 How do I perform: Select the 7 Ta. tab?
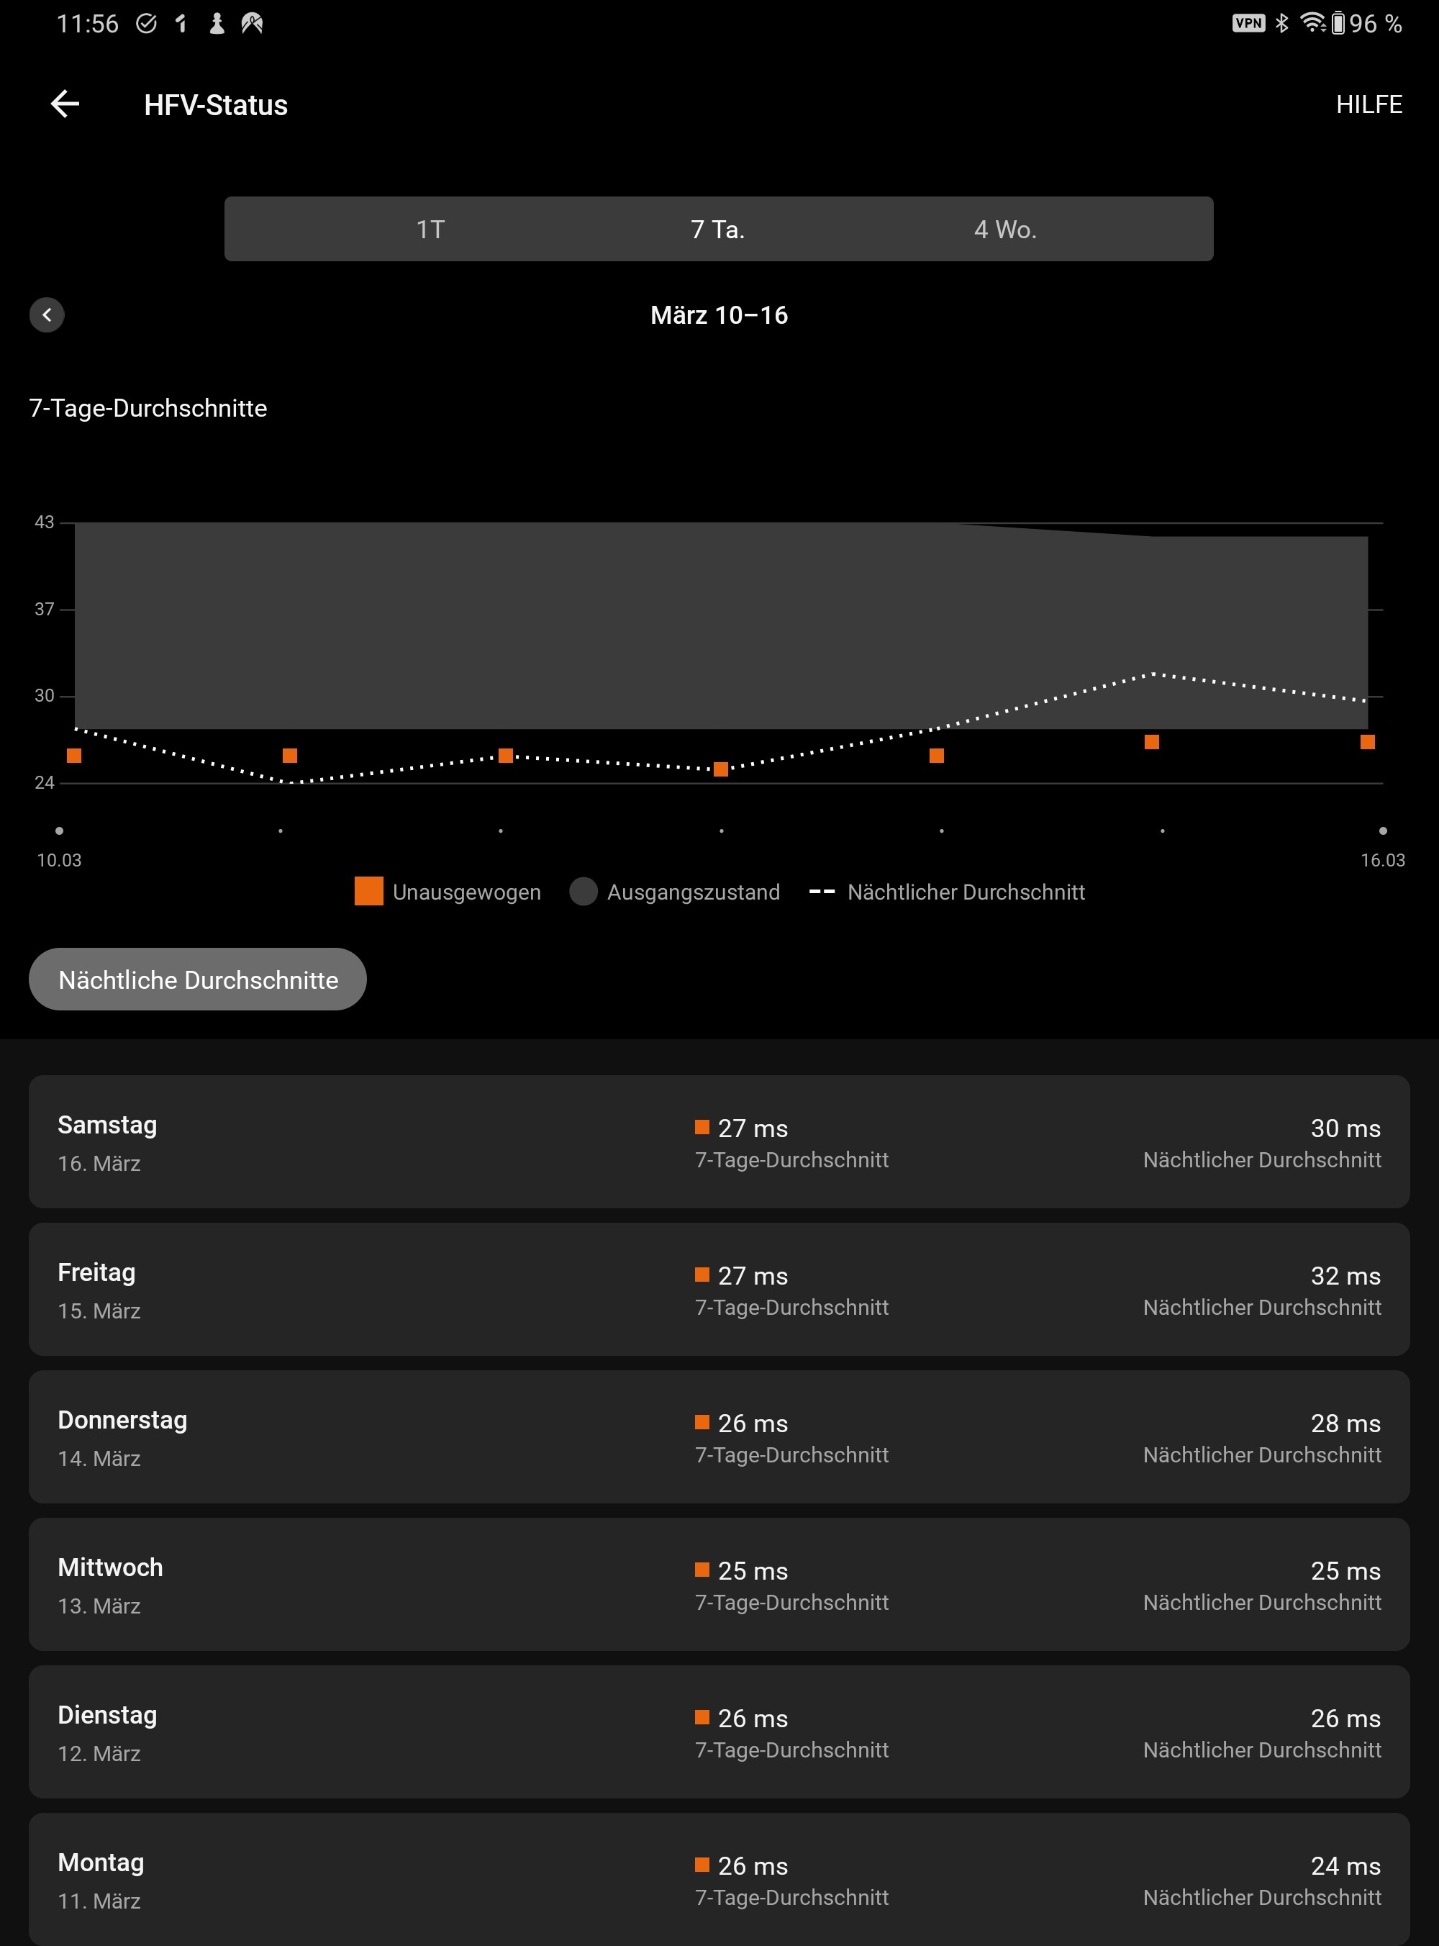[x=718, y=229]
